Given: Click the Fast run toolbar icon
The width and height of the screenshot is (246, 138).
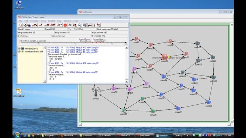Looking at the screenshot, I should pos(47,25).
